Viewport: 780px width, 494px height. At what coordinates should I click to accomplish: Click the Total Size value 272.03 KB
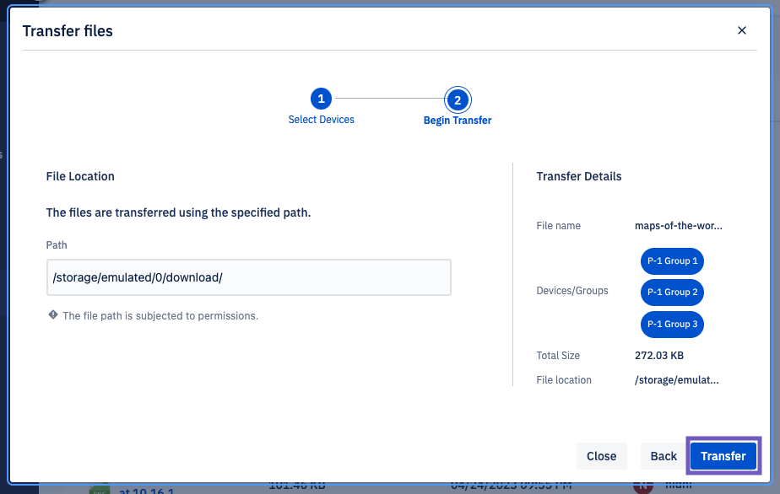(659, 356)
